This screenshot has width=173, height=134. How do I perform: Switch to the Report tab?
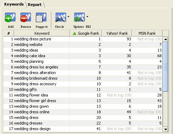35,5
